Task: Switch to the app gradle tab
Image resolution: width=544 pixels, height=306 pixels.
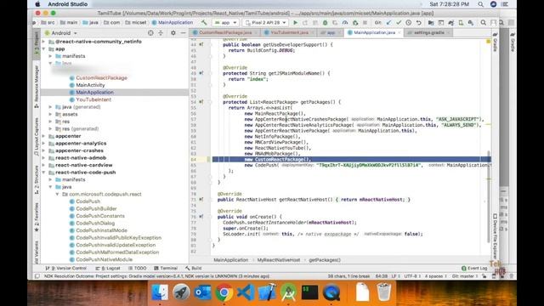Action: 331,32
